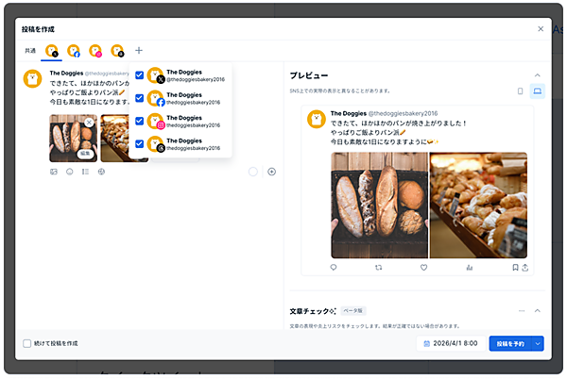Open the emoji picker
The width and height of the screenshot is (567, 379).
click(69, 172)
